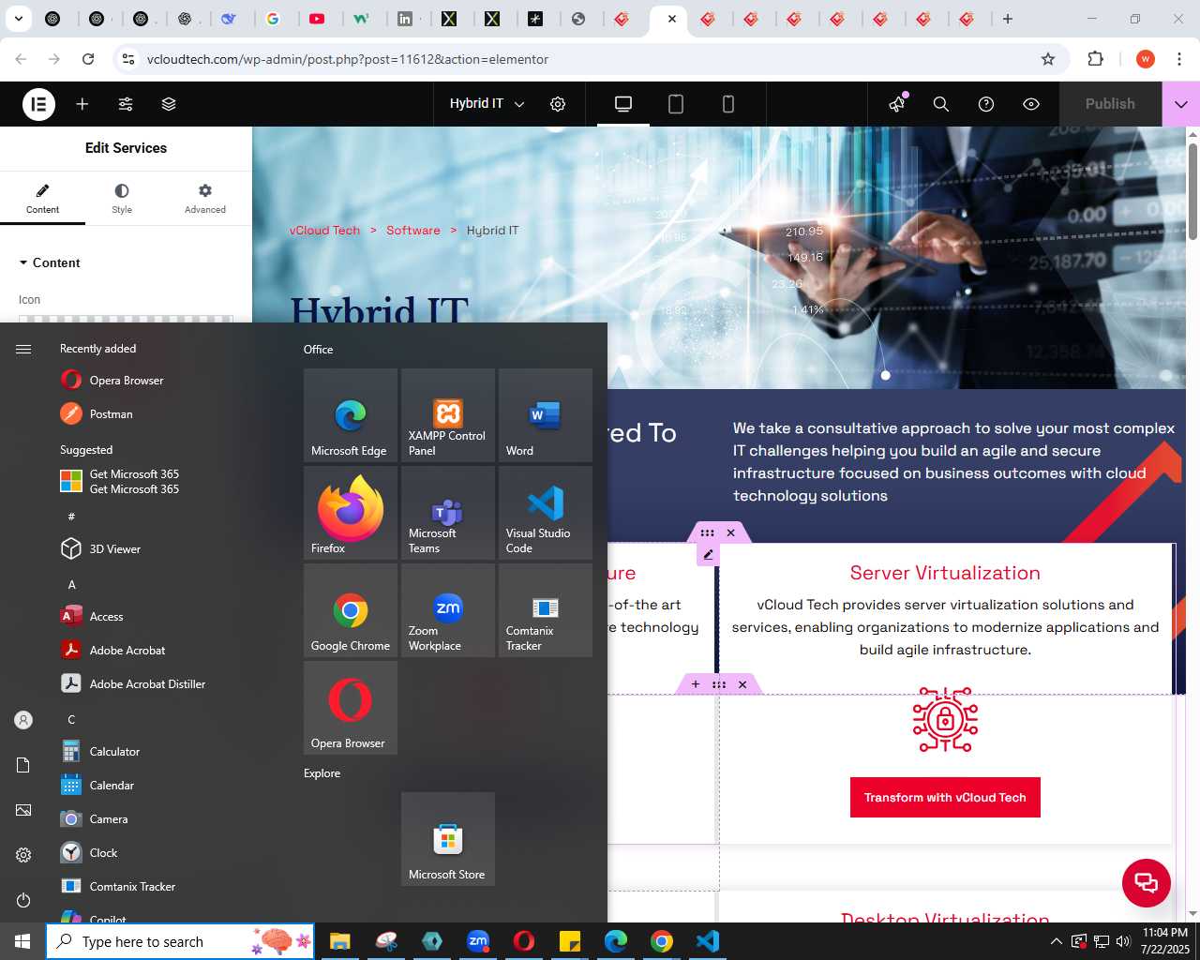Expand the Start menu hamburger icon
1200x960 pixels.
click(x=23, y=349)
